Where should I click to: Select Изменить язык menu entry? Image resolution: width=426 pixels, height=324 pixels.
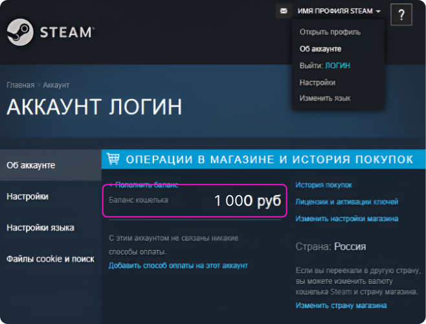(324, 98)
